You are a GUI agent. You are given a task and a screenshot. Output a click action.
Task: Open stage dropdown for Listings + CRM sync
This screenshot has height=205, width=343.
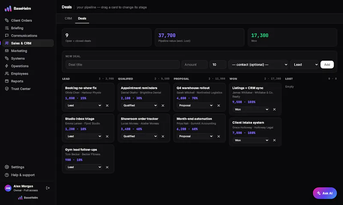tap(251, 109)
